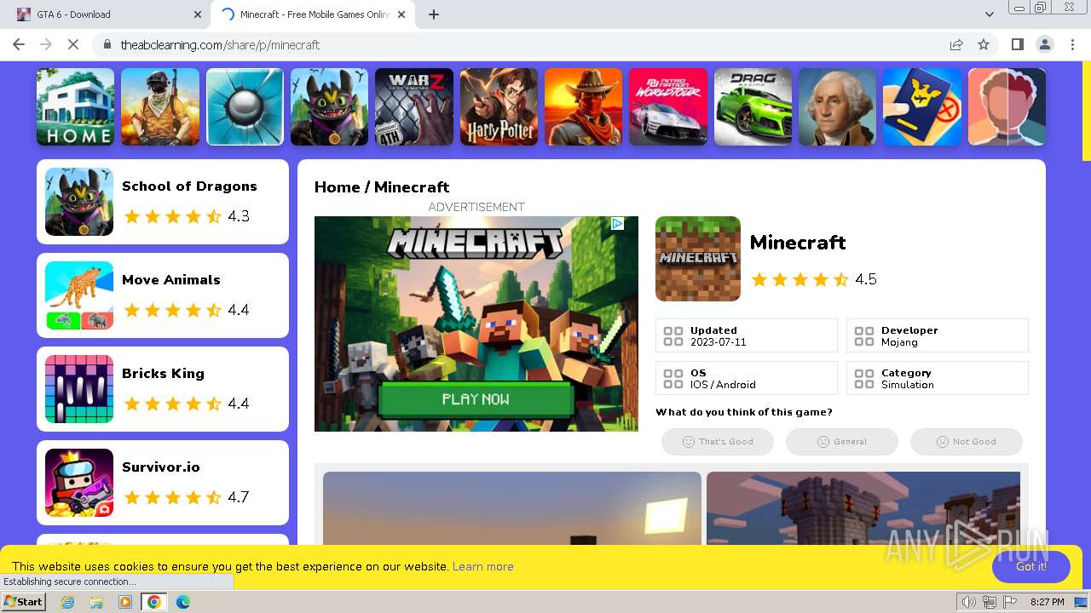Share this page icon
This screenshot has width=1091, height=613.
point(956,44)
